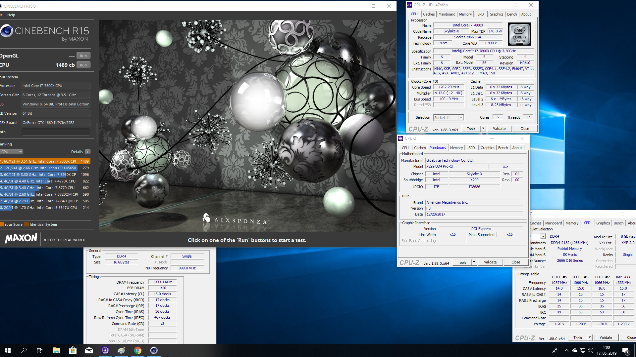Open Graphics tab in Mainboard CPU-Z window
The image size is (636, 357).
pyautogui.click(x=487, y=148)
